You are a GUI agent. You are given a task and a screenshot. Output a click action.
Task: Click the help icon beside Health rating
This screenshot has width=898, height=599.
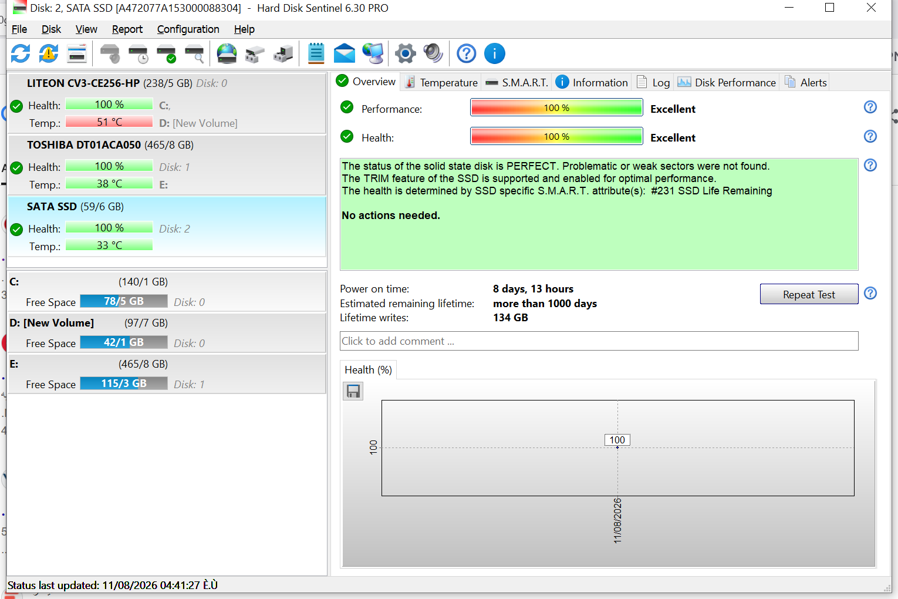point(870,136)
